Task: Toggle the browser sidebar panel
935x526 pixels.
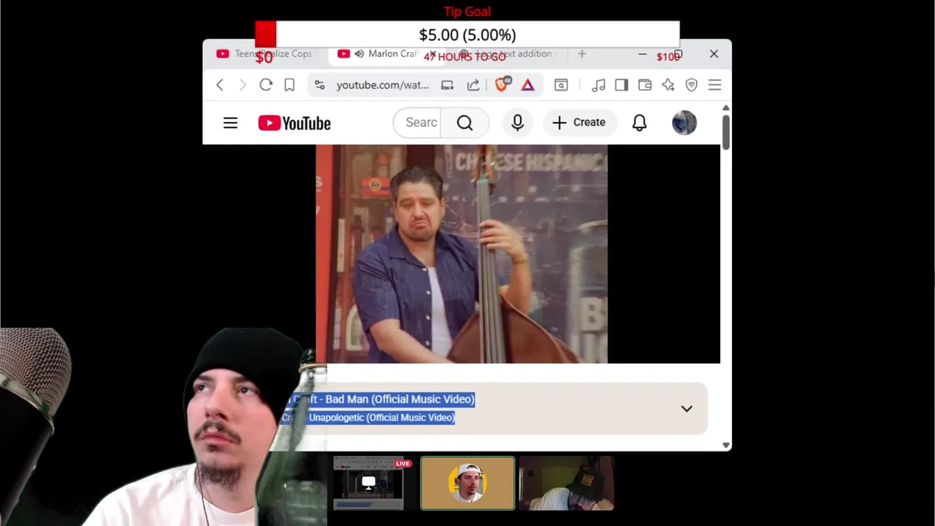Action: click(622, 85)
